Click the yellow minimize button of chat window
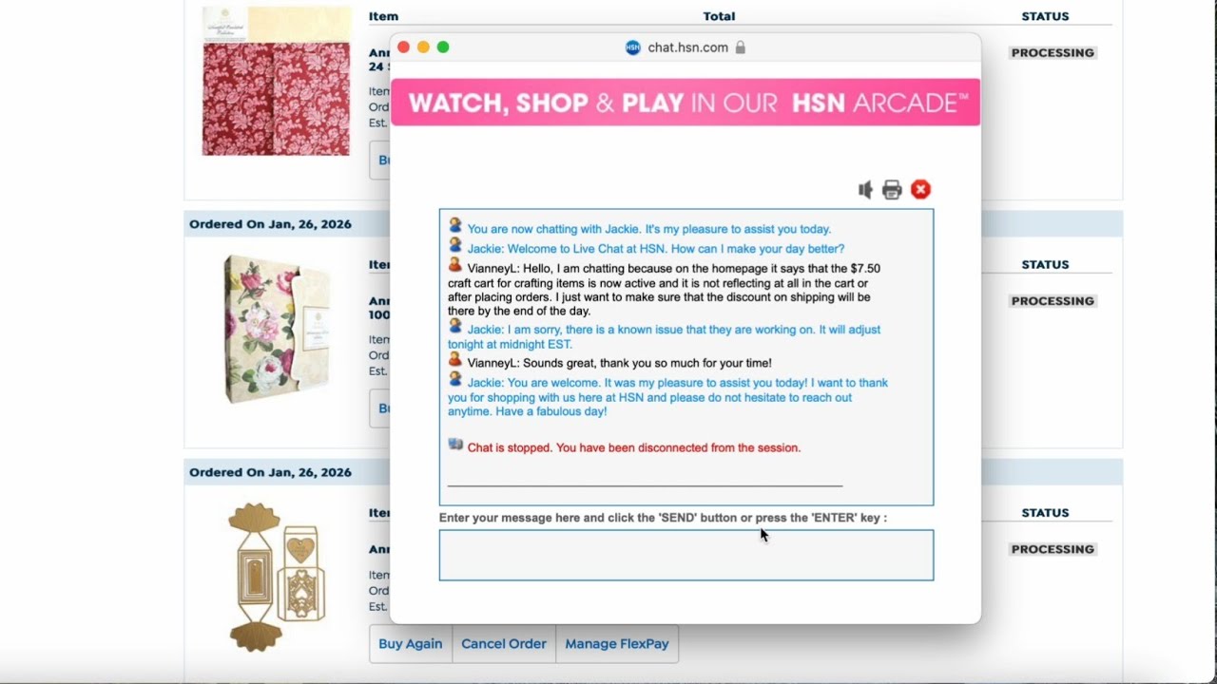The image size is (1217, 684). point(423,47)
